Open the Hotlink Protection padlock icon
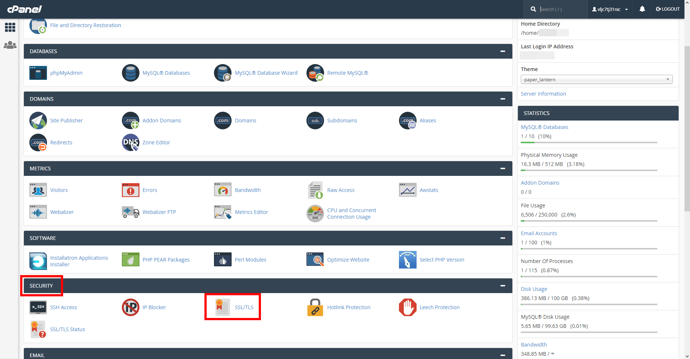690x359 pixels. pos(315,307)
